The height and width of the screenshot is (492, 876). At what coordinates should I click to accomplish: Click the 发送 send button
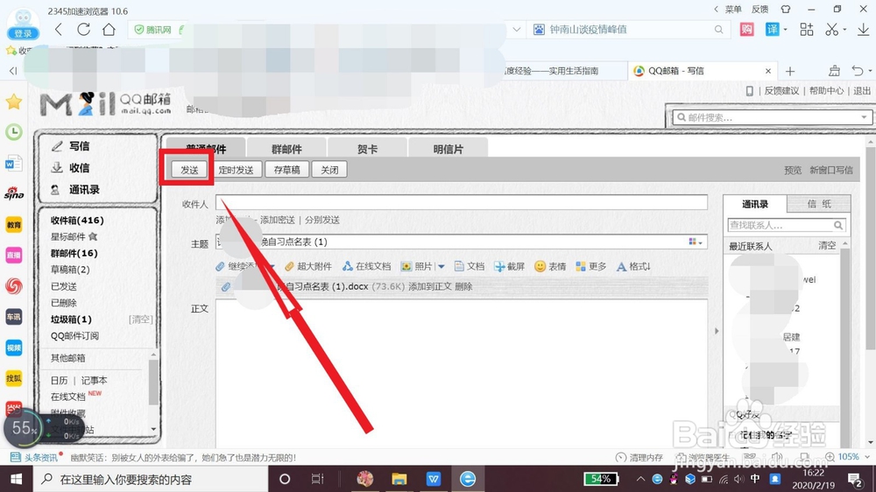click(189, 170)
